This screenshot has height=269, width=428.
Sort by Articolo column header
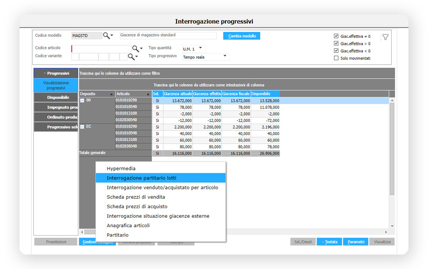click(x=133, y=94)
